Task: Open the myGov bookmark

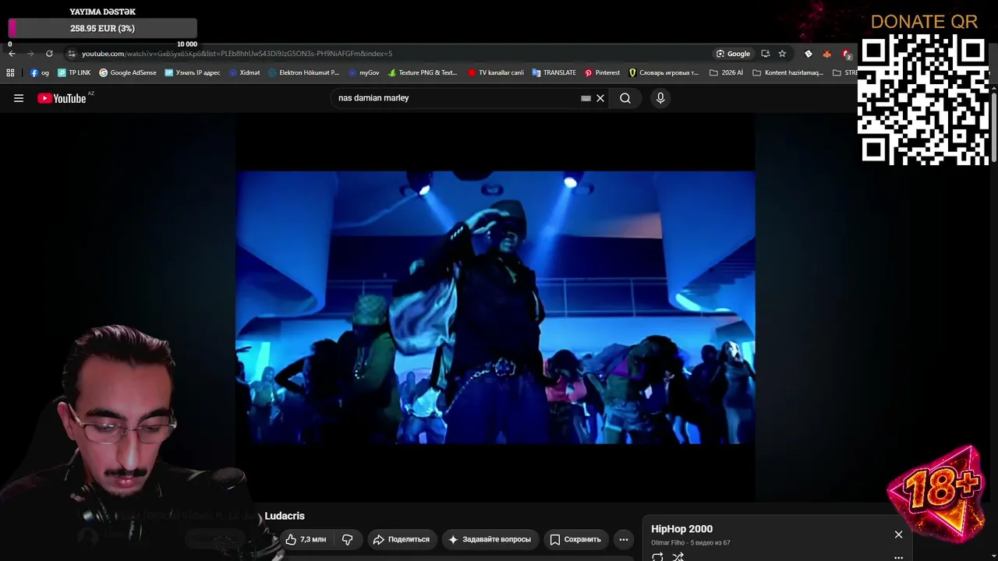Action: (364, 72)
